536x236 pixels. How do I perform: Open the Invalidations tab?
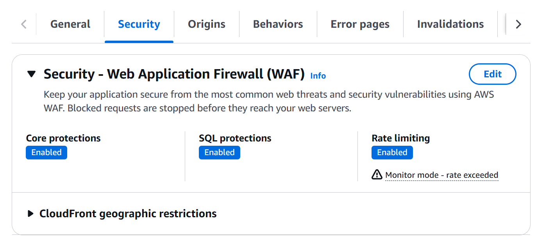(450, 24)
